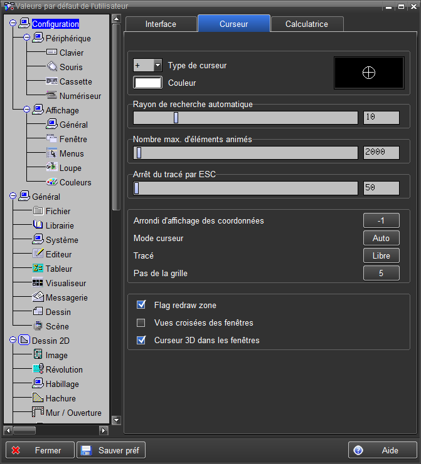The width and height of the screenshot is (421, 464).
Task: Enable Vues croisées des fenêtres checkbox
Action: coord(141,323)
